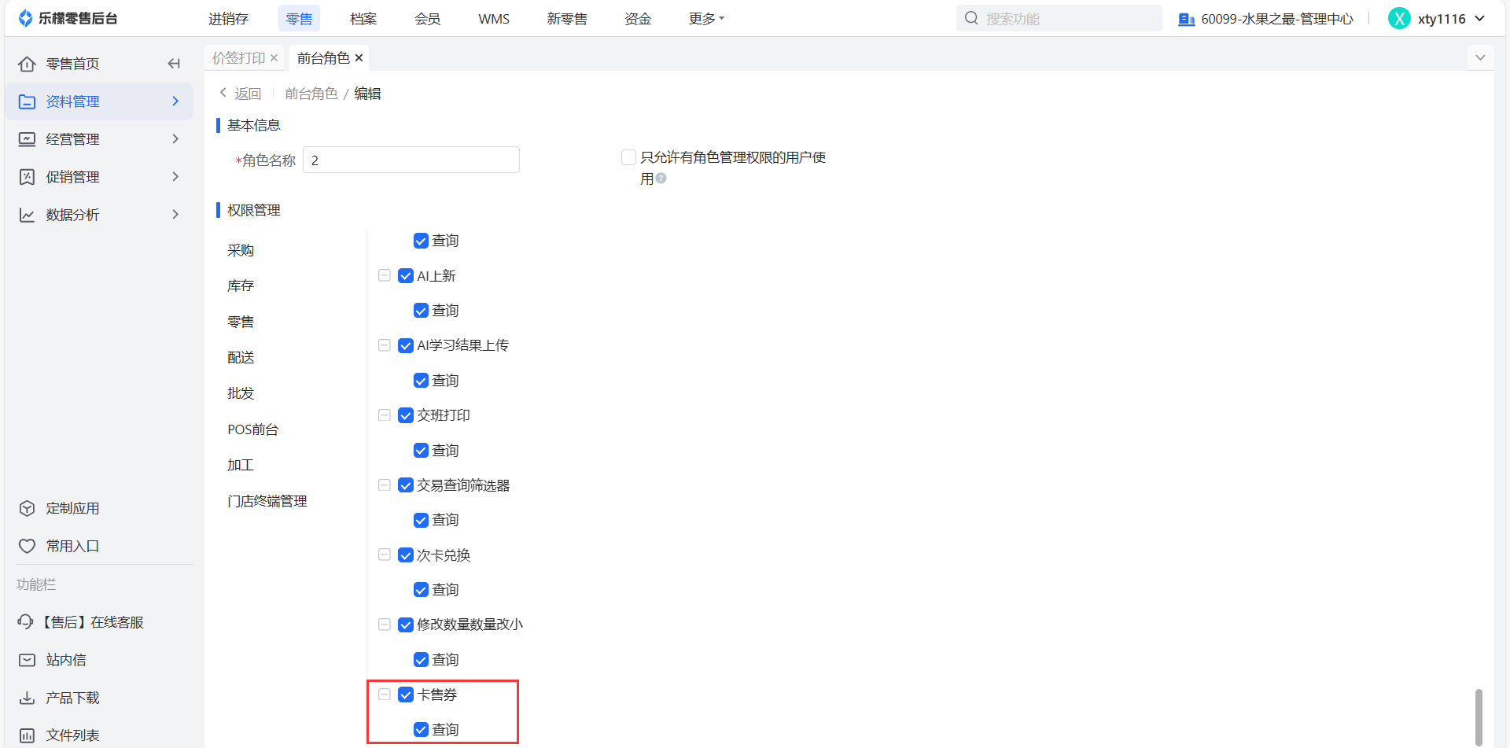Click the 乐檬零售后台 logo icon
1510x748 pixels.
click(25, 18)
